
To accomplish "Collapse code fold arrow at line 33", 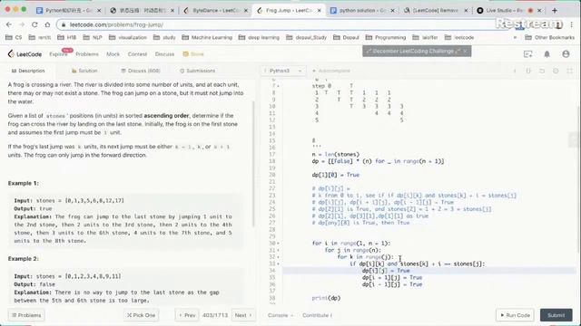I will (x=279, y=264).
